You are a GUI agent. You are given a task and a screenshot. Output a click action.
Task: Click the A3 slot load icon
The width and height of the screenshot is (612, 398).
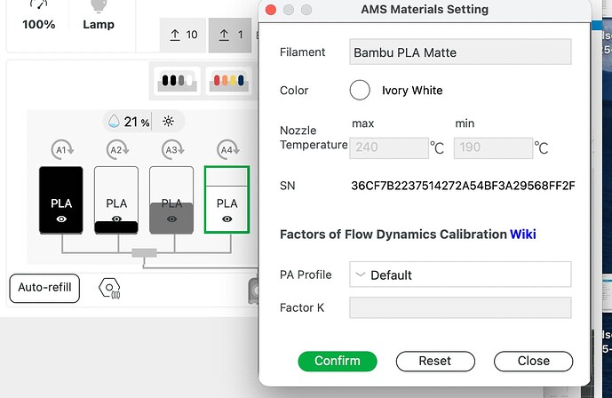coord(172,149)
